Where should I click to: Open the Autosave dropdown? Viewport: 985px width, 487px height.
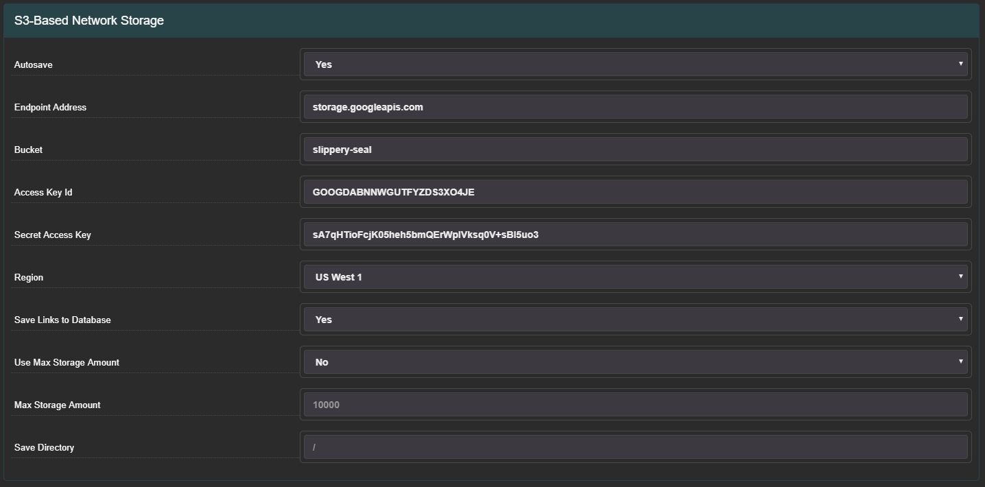click(636, 64)
